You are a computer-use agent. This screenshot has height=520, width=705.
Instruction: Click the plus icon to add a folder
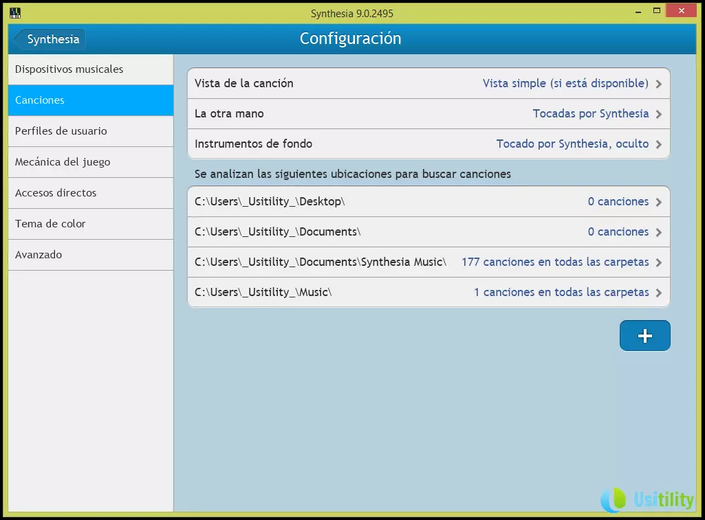tap(644, 336)
